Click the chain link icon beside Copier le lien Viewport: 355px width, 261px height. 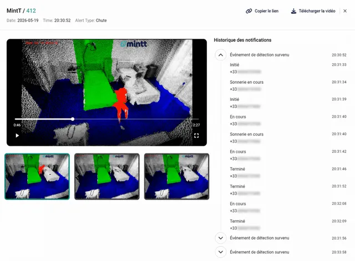click(x=248, y=11)
